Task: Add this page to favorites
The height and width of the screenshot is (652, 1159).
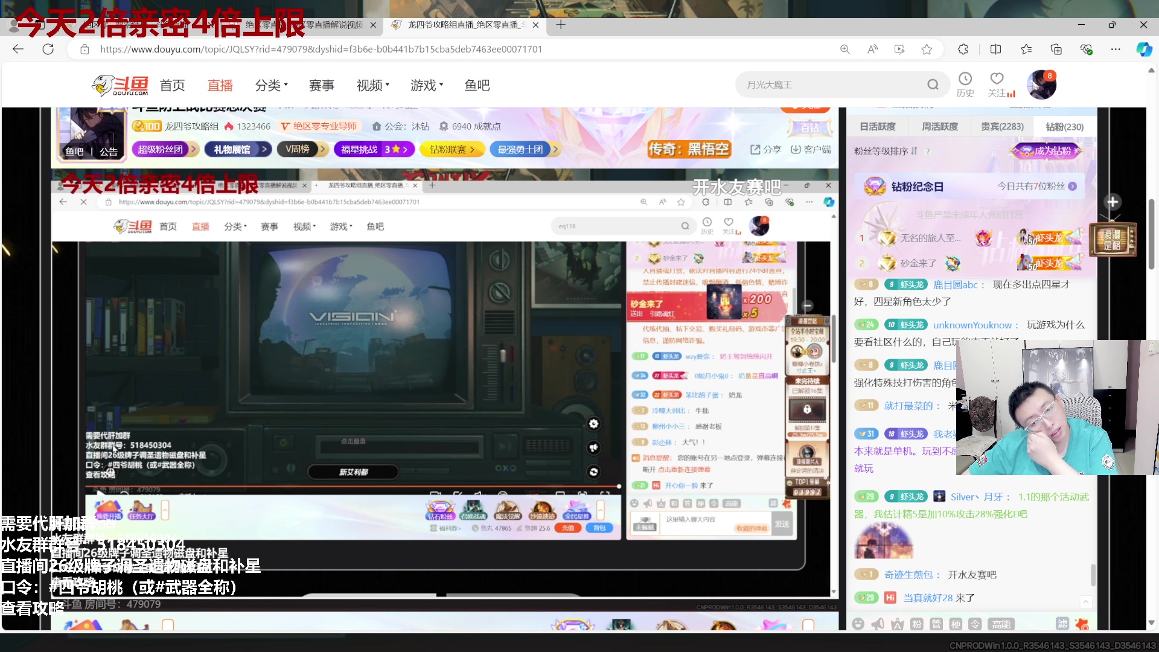Action: tap(927, 50)
